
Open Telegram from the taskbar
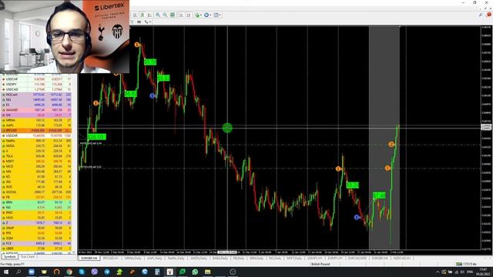pyautogui.click(x=107, y=272)
